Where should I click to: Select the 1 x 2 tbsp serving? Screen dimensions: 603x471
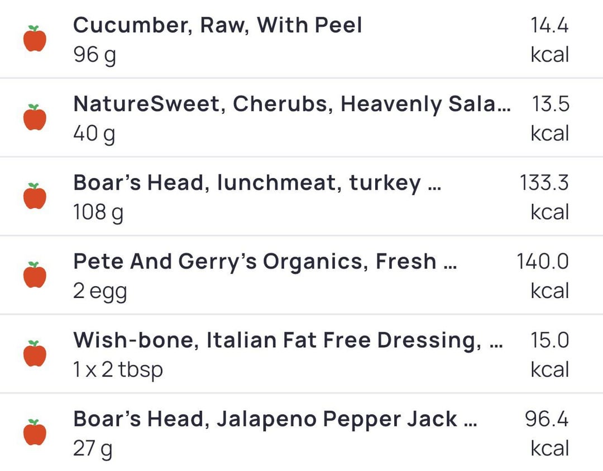point(118,370)
